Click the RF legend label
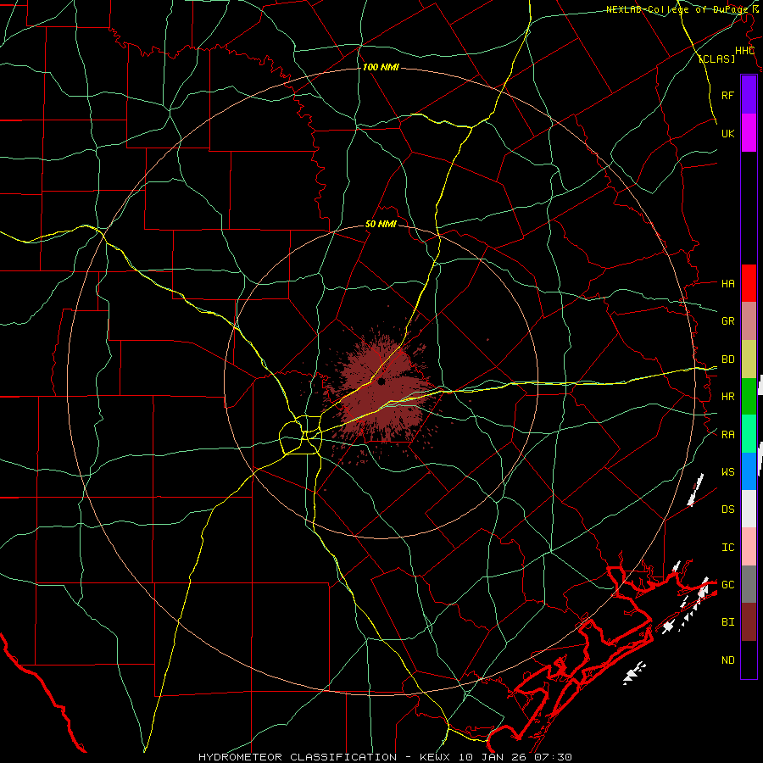Image resolution: width=763 pixels, height=763 pixels. coord(727,95)
